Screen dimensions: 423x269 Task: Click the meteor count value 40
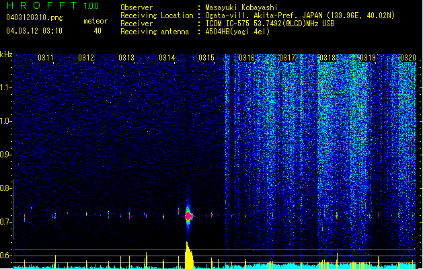tap(98, 31)
